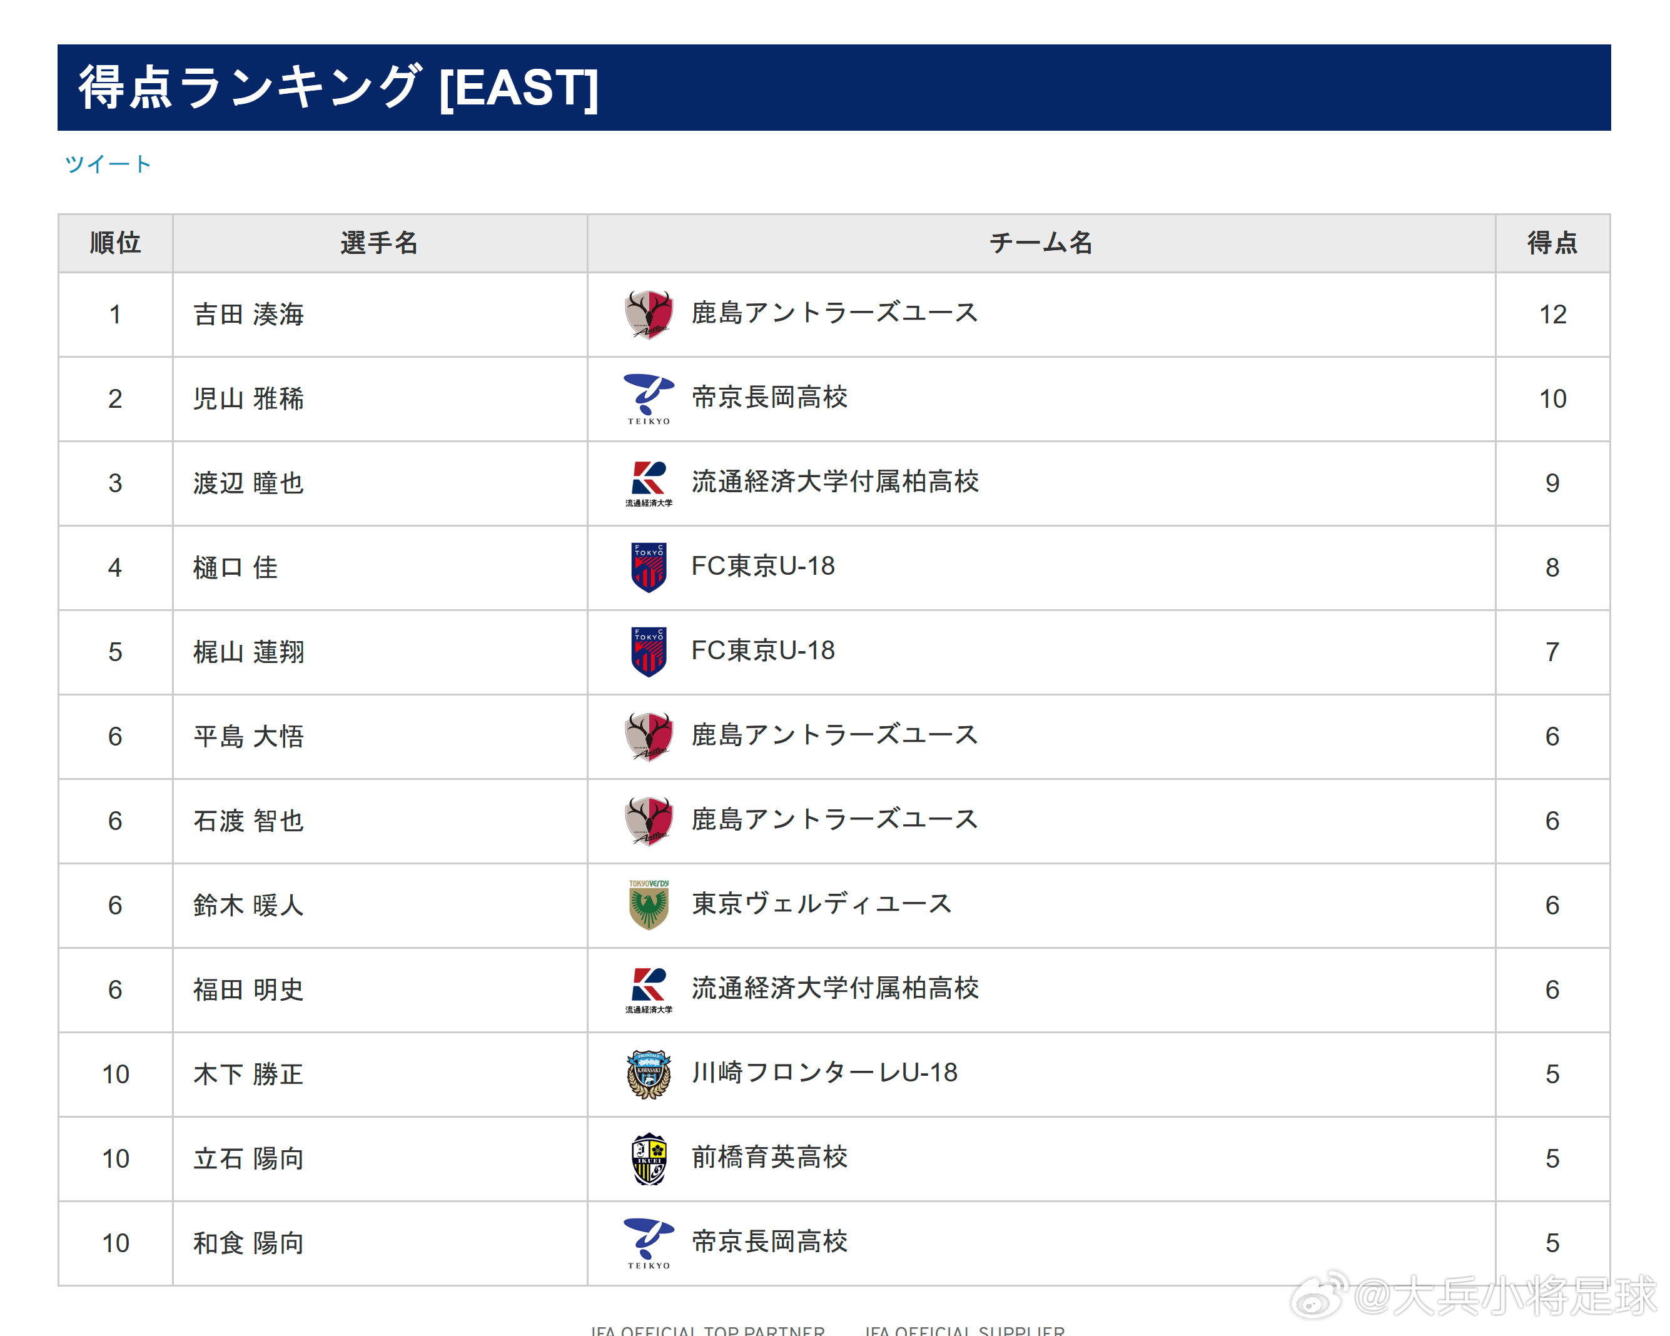Click the ツイート link
The image size is (1670, 1336).
(x=108, y=164)
